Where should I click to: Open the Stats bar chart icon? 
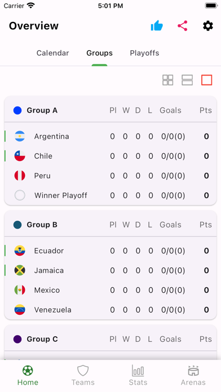pos(138,371)
